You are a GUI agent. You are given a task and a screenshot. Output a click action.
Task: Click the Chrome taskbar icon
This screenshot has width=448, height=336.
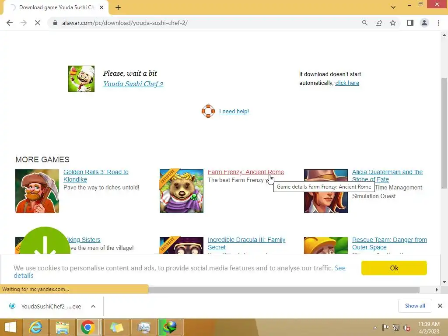tap(87, 327)
